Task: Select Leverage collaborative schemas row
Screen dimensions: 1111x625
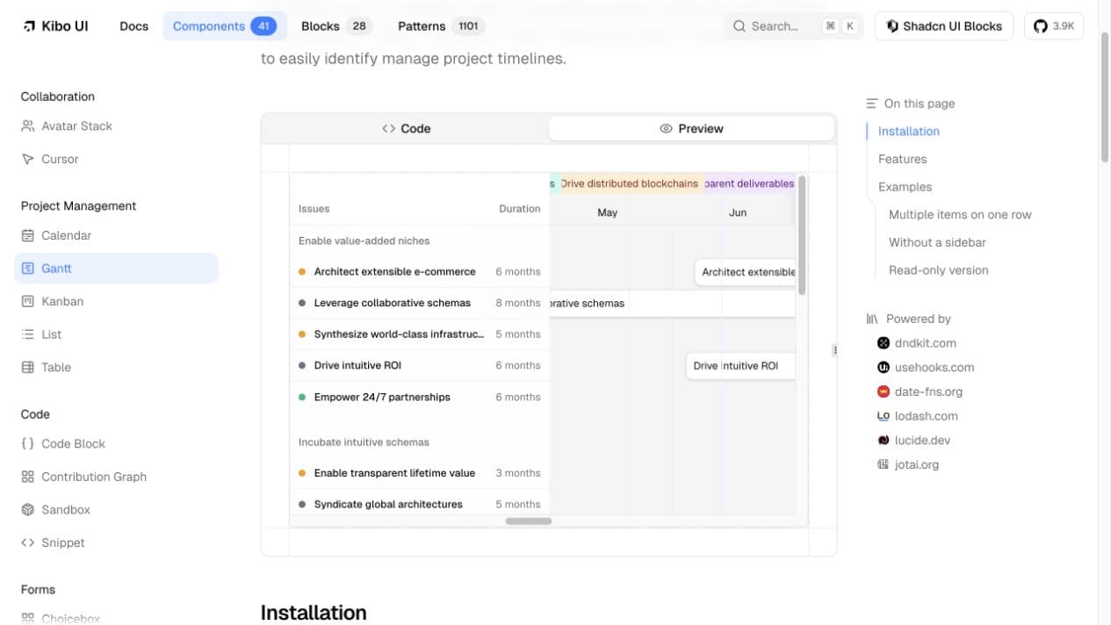Action: (419, 303)
